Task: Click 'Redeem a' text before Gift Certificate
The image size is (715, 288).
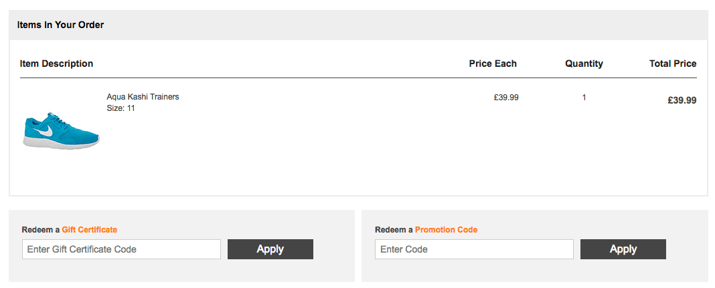Action: [41, 230]
